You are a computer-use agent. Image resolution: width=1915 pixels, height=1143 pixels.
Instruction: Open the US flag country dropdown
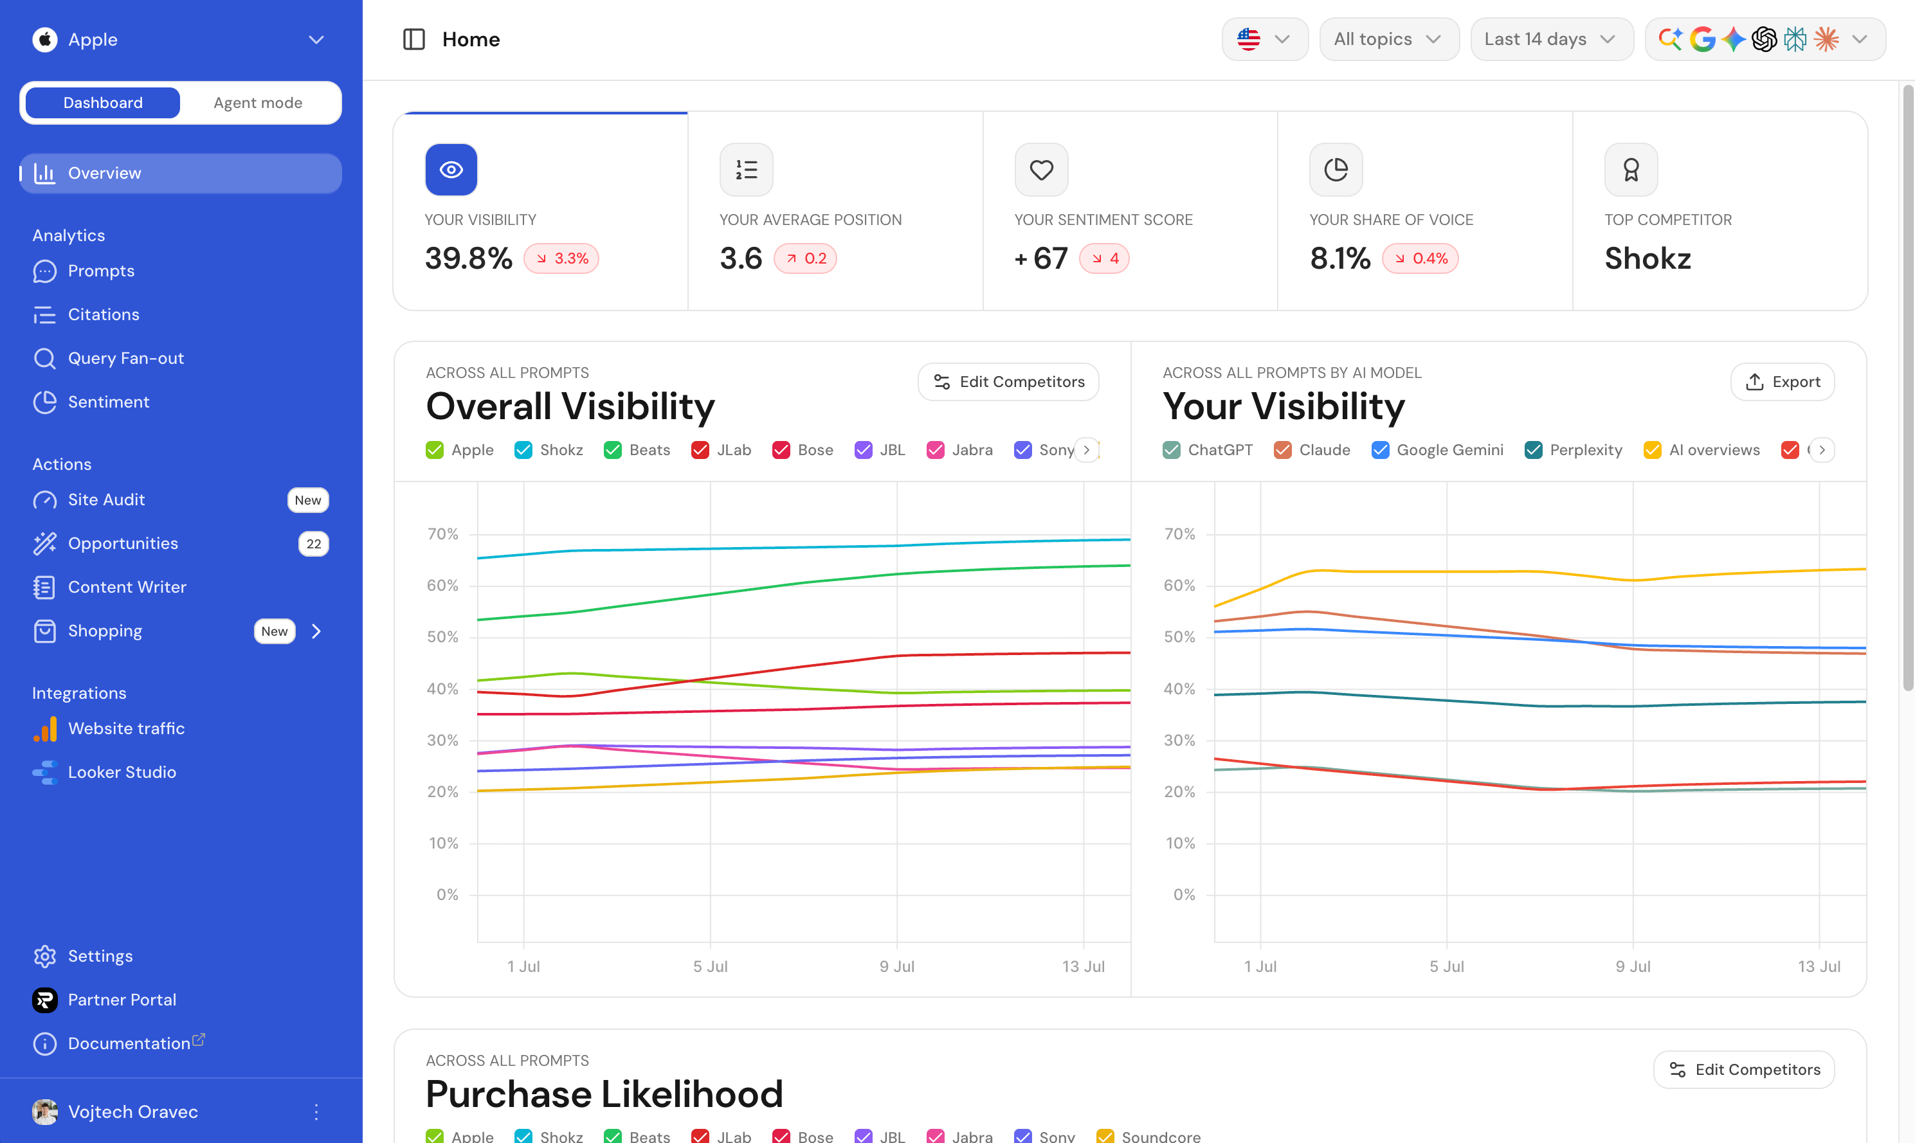pyautogui.click(x=1265, y=39)
